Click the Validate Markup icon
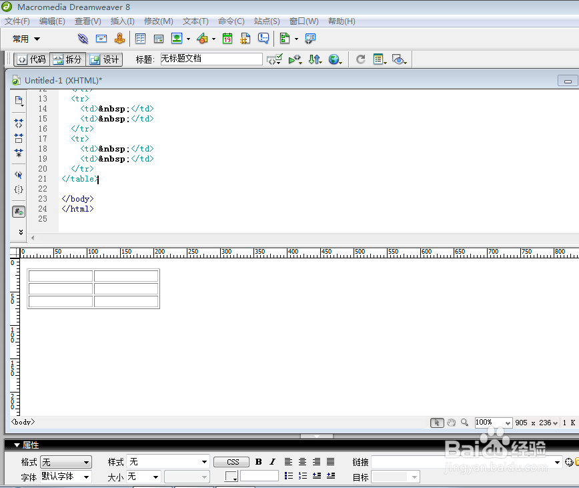The height and width of the screenshot is (488, 579). 274,59
